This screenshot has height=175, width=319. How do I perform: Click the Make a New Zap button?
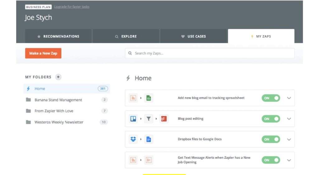(x=43, y=53)
